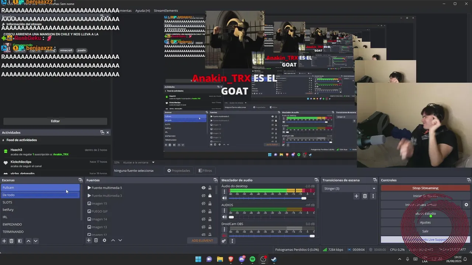The width and height of the screenshot is (472, 265).
Task: Remove the selected scene transition
Action: coord(365,196)
